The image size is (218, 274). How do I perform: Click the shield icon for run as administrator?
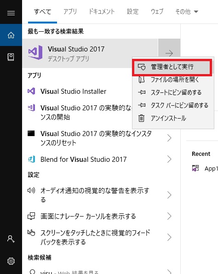coord(142,67)
